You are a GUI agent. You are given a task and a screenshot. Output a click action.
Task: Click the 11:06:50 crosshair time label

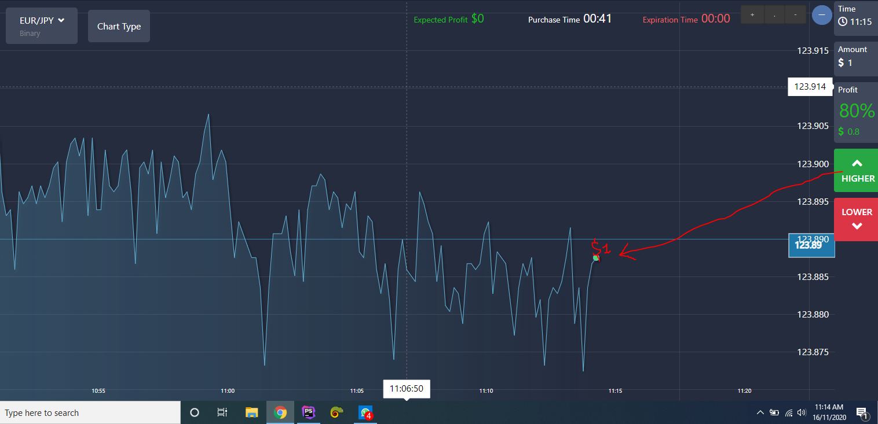coord(407,389)
